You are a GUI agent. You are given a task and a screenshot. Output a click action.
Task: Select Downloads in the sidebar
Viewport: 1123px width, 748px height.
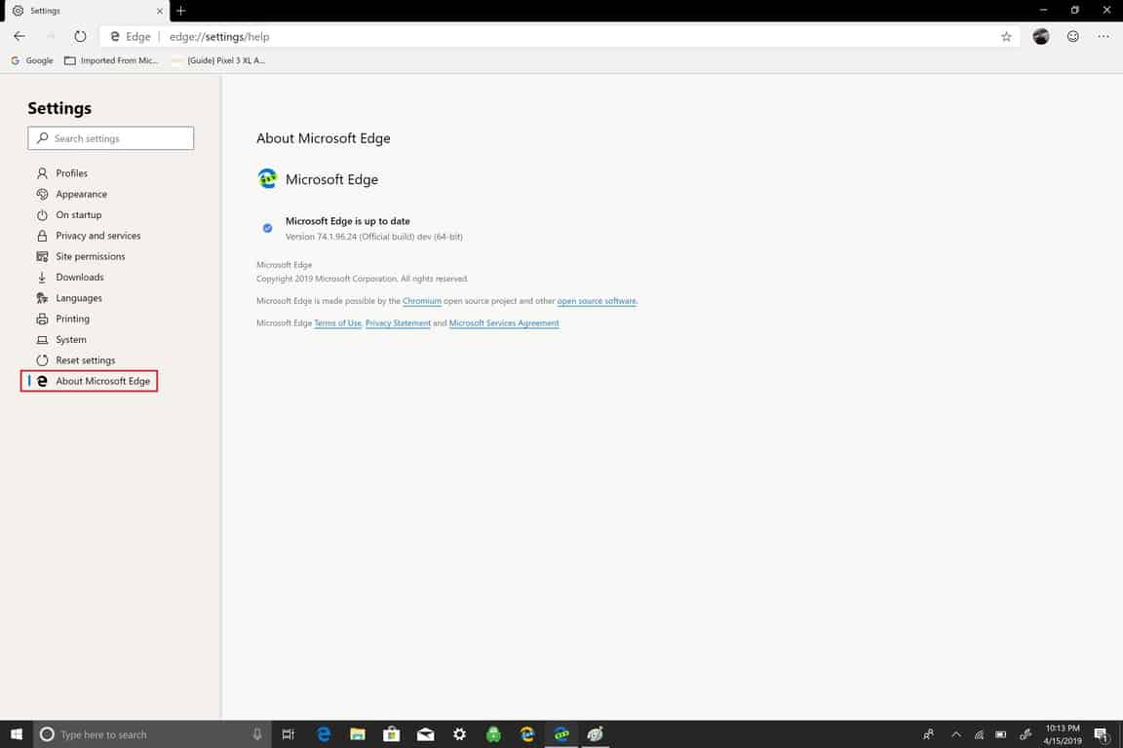(79, 278)
